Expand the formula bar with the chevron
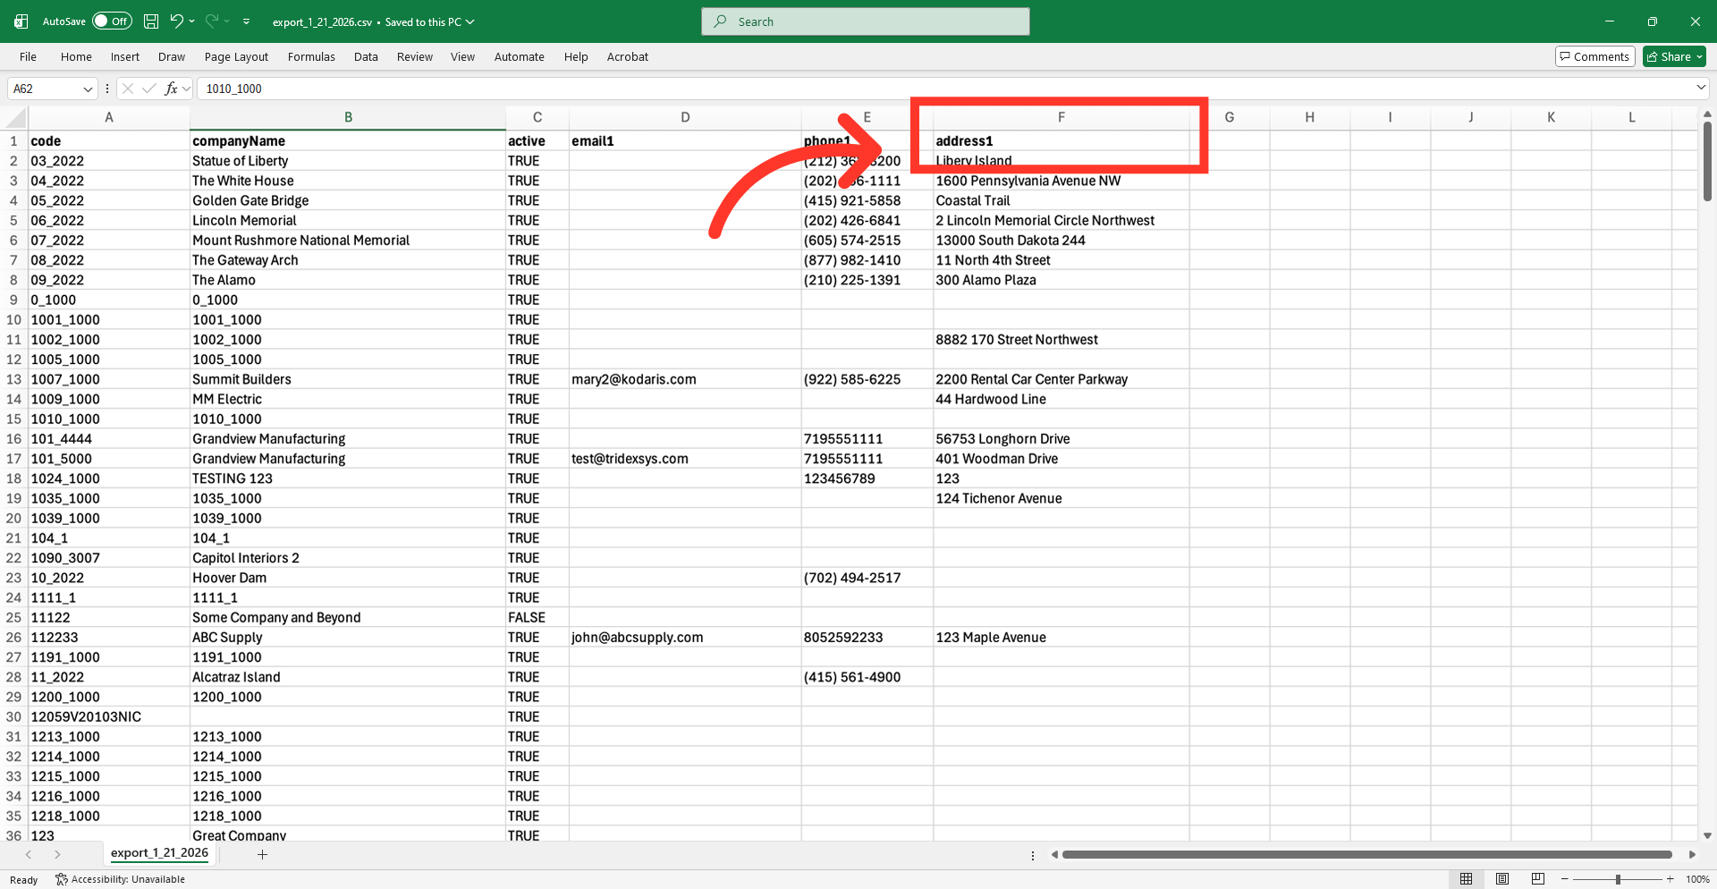Screen dimensions: 1717x889 (1700, 88)
